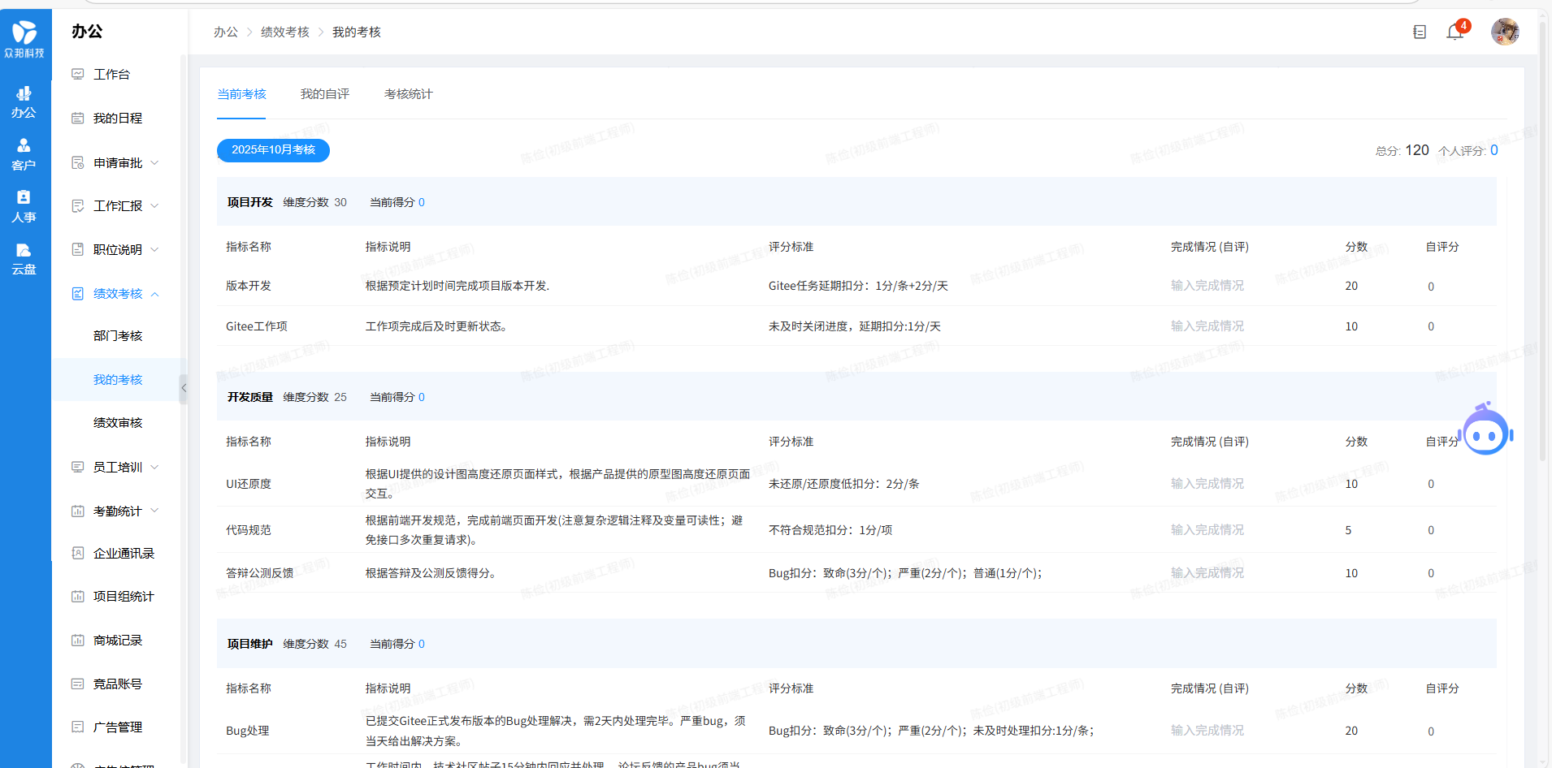Open 云盘 in the blue sidebar
The height and width of the screenshot is (768, 1552).
(24, 258)
